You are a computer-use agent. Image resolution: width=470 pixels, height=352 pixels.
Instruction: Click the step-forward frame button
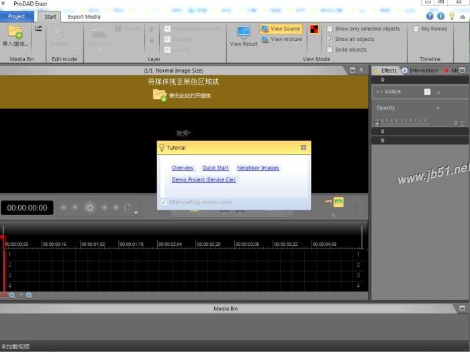point(104,207)
